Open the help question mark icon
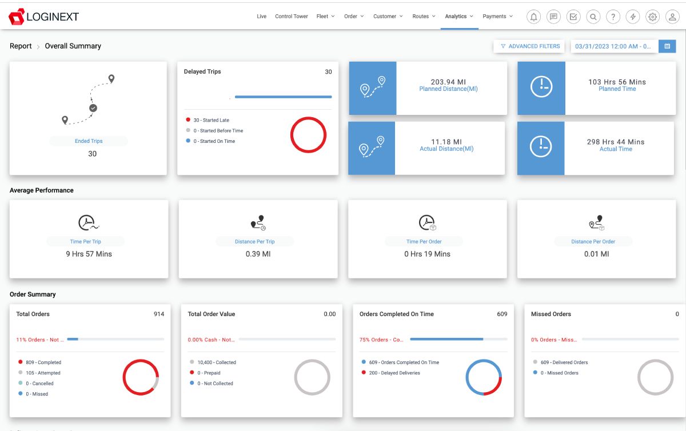The width and height of the screenshot is (686, 431). [613, 17]
